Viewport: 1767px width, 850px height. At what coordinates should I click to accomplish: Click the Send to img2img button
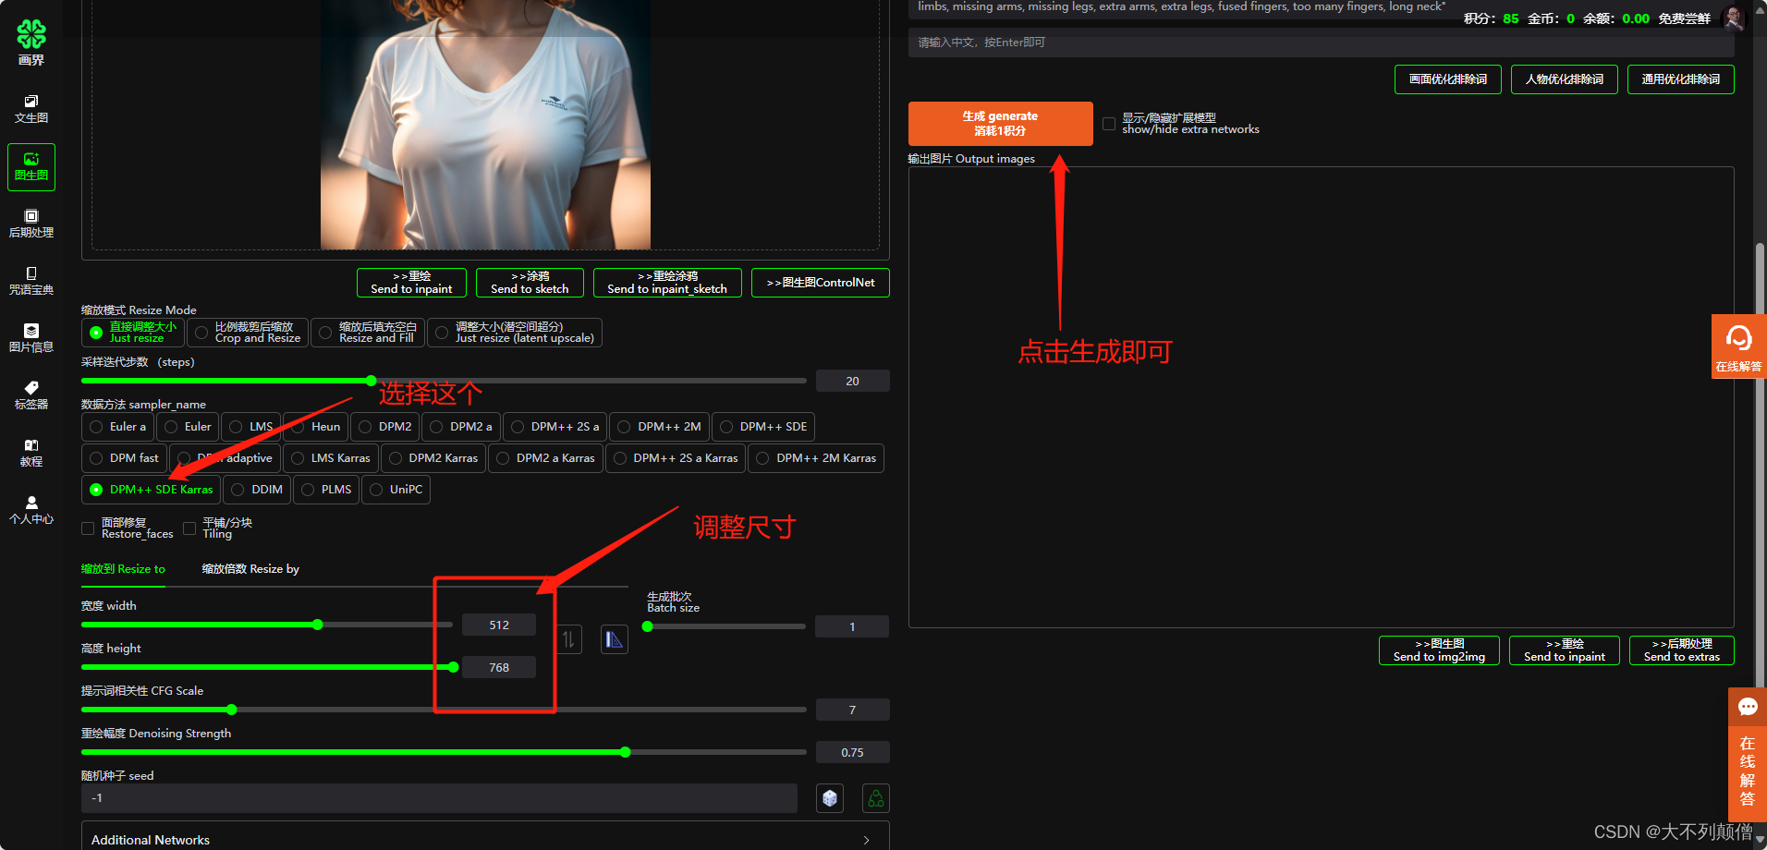(x=1438, y=650)
